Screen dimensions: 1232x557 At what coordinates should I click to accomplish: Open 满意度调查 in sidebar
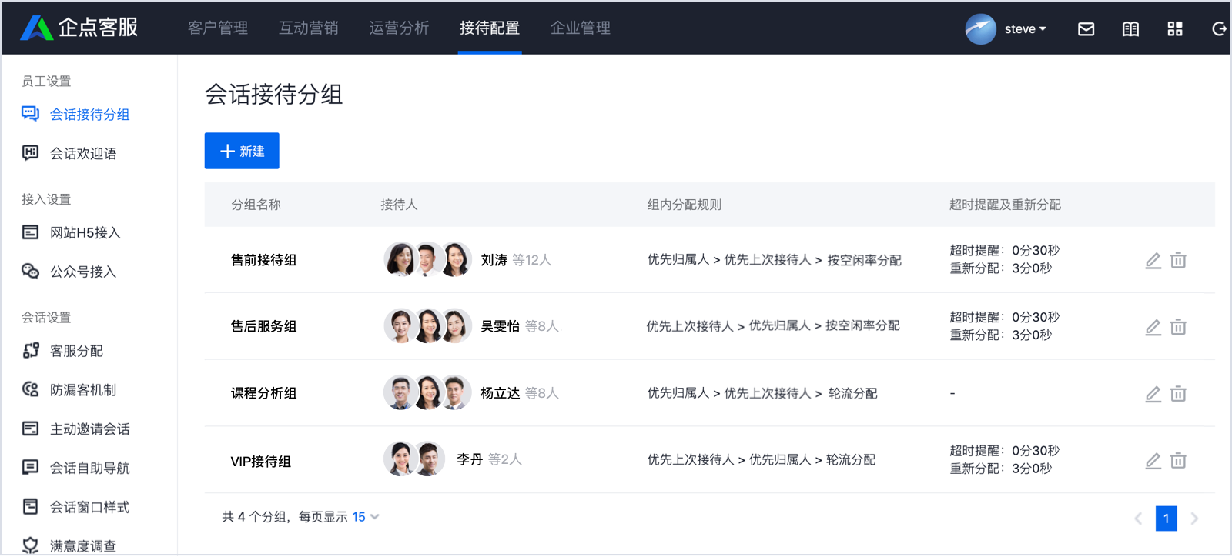(83, 546)
